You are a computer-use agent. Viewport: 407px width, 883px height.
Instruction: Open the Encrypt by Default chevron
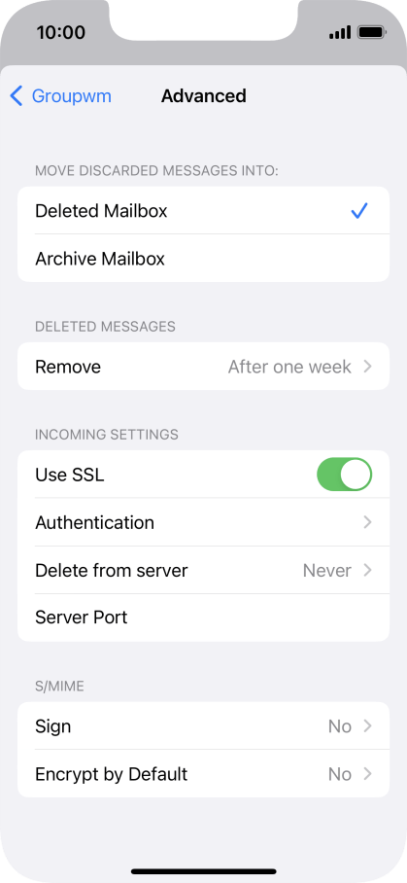(x=367, y=774)
